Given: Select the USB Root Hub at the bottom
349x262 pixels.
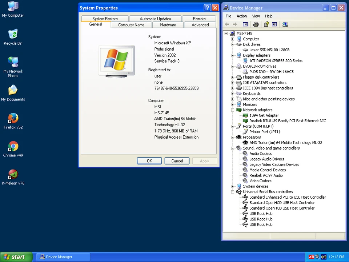Looking at the screenshot, I should (x=261, y=225).
